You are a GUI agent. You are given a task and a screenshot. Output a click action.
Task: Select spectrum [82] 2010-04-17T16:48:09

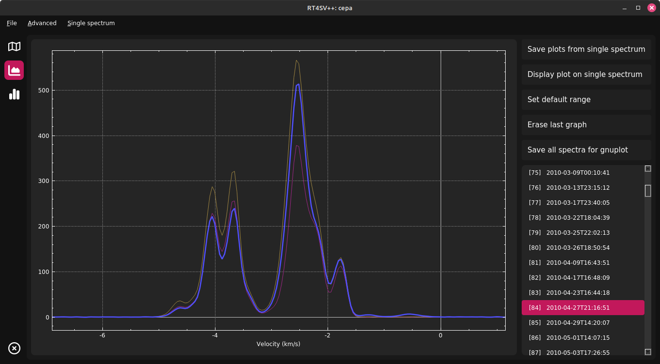click(x=583, y=278)
